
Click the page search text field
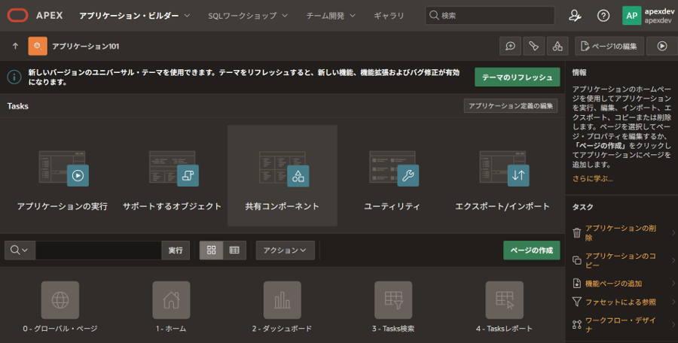tap(99, 250)
